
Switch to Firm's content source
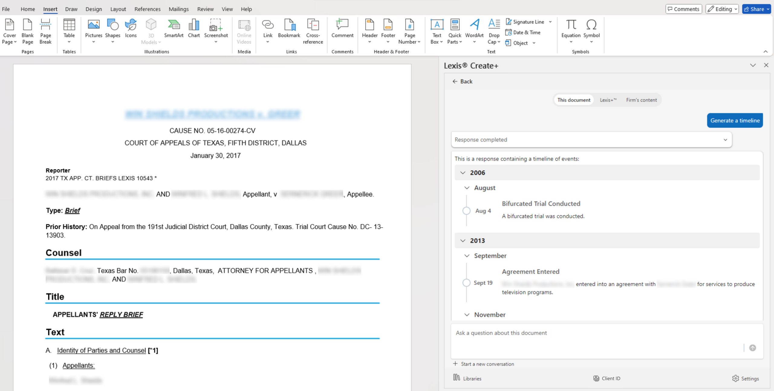[641, 100]
